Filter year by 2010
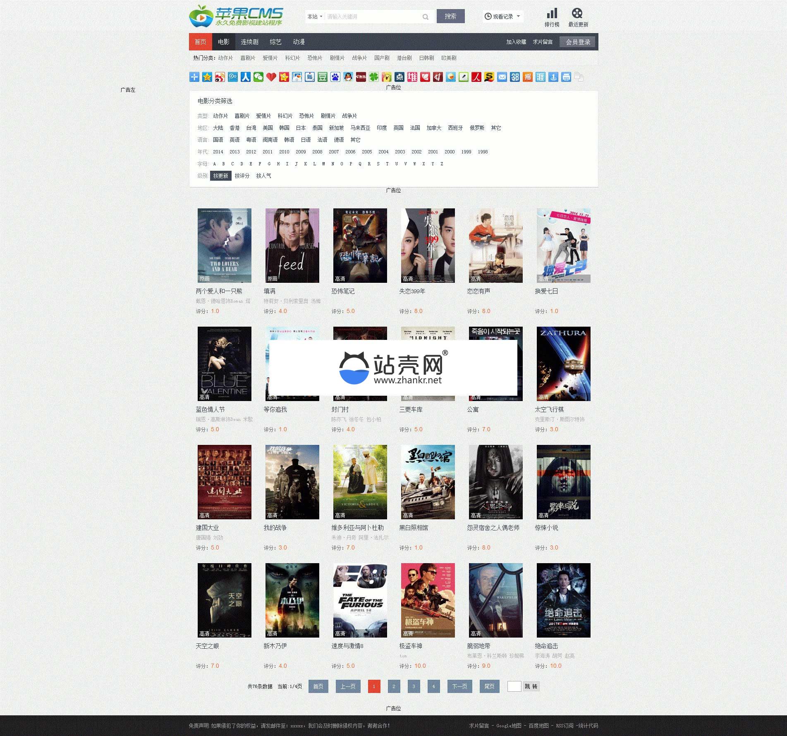Screen dimensions: 787x736 (284, 152)
